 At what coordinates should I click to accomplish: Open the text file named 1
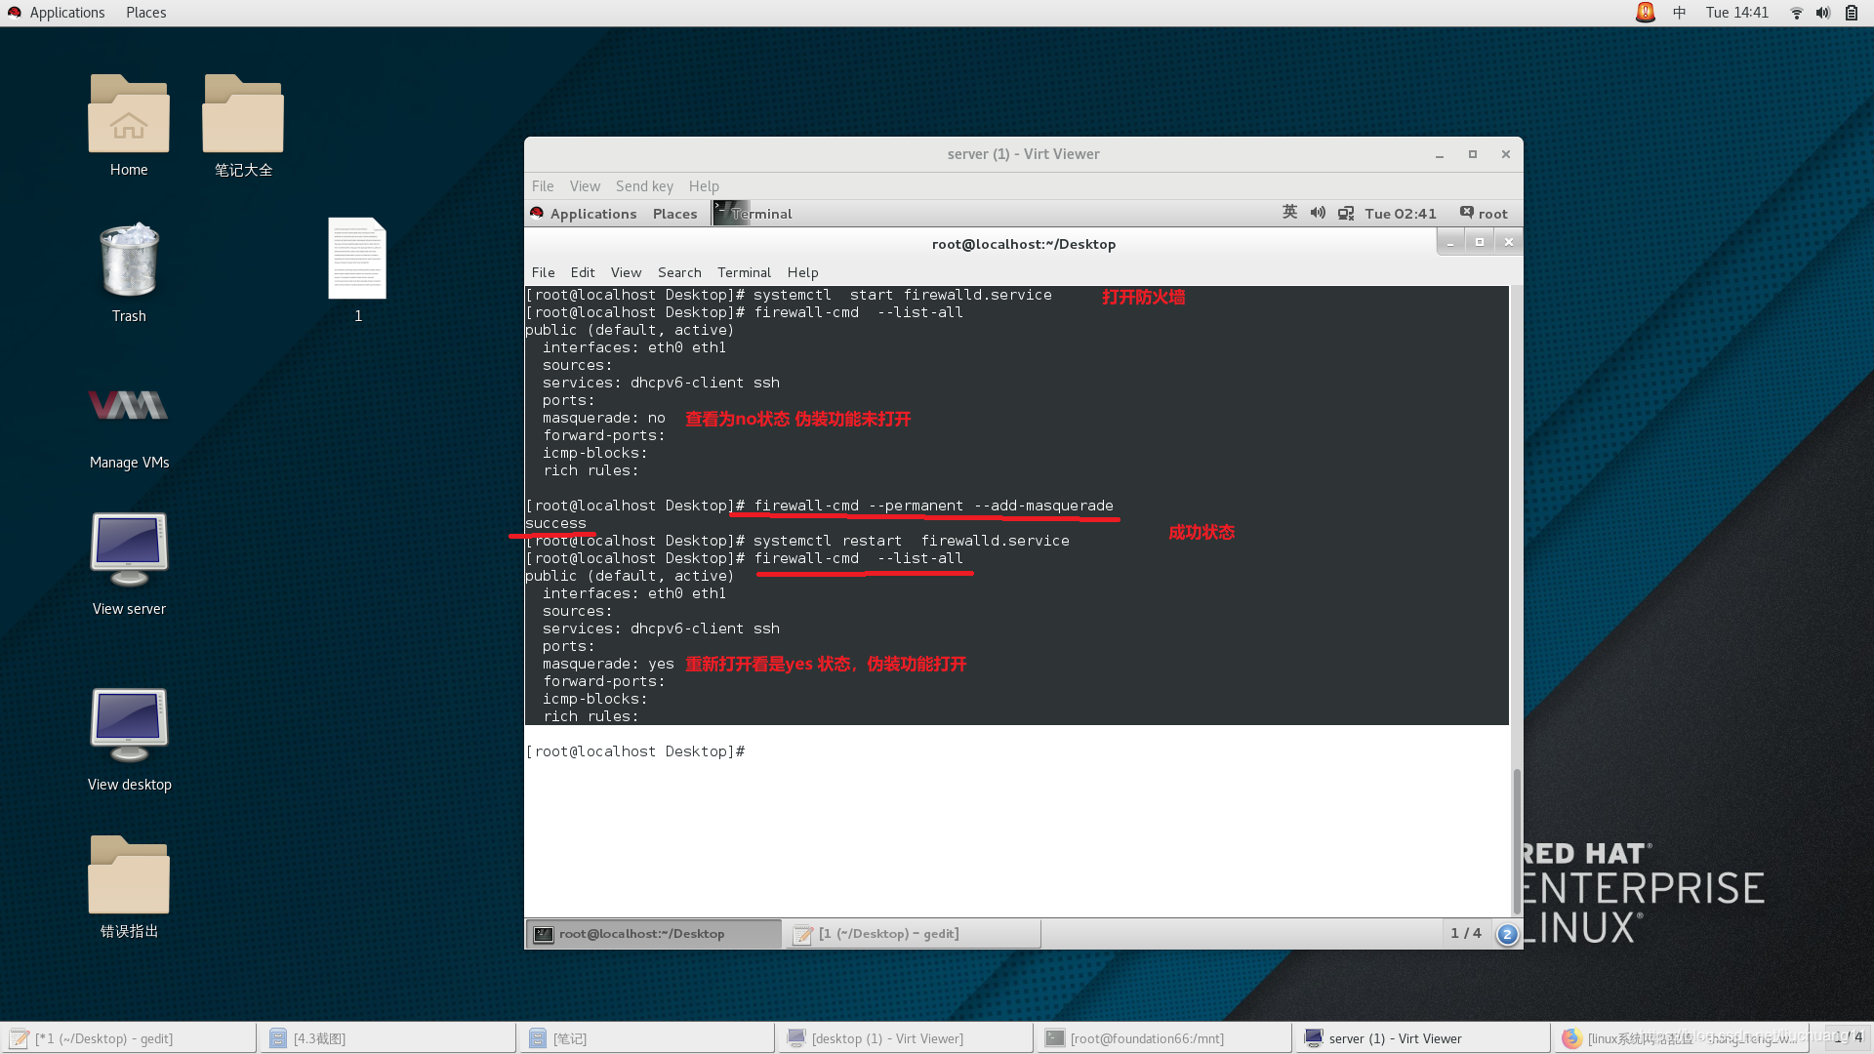coord(357,270)
